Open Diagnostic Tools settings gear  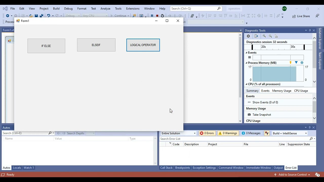pyautogui.click(x=248, y=36)
